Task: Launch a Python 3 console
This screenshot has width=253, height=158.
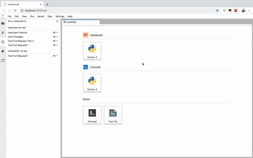Action: [92, 83]
